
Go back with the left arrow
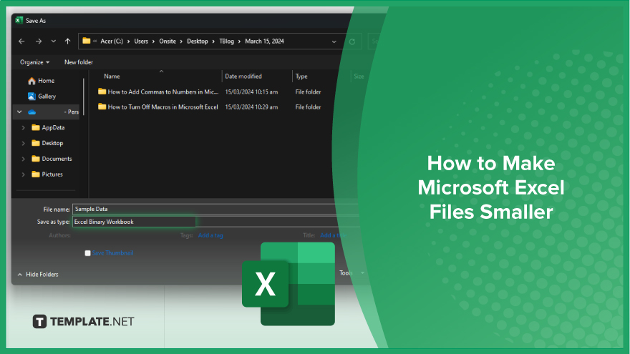(21, 41)
